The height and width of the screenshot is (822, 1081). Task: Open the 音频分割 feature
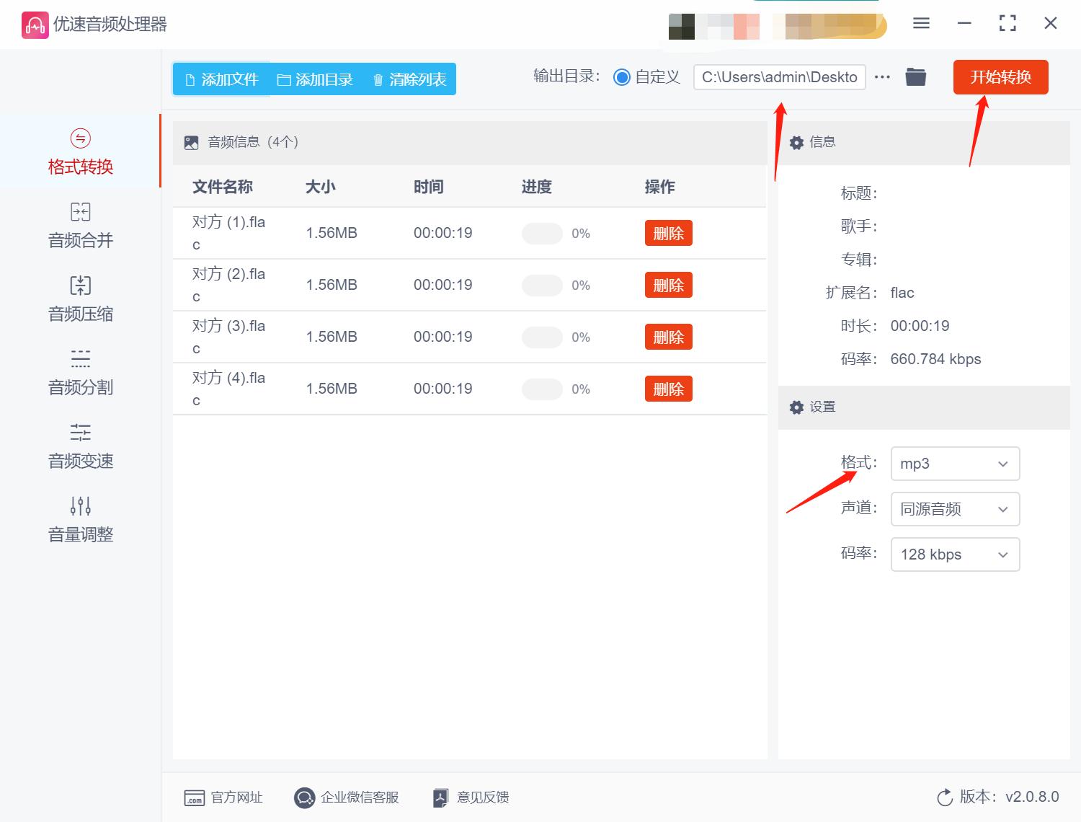click(x=79, y=371)
